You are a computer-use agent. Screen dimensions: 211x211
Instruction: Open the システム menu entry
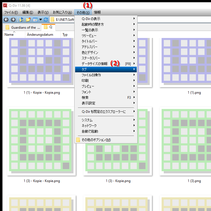click(x=106, y=120)
